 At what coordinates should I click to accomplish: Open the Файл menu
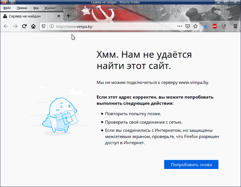(7, 8)
